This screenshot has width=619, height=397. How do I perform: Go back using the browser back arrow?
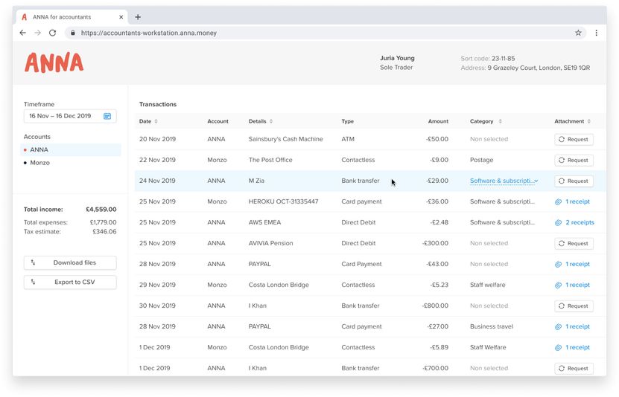pyautogui.click(x=23, y=33)
